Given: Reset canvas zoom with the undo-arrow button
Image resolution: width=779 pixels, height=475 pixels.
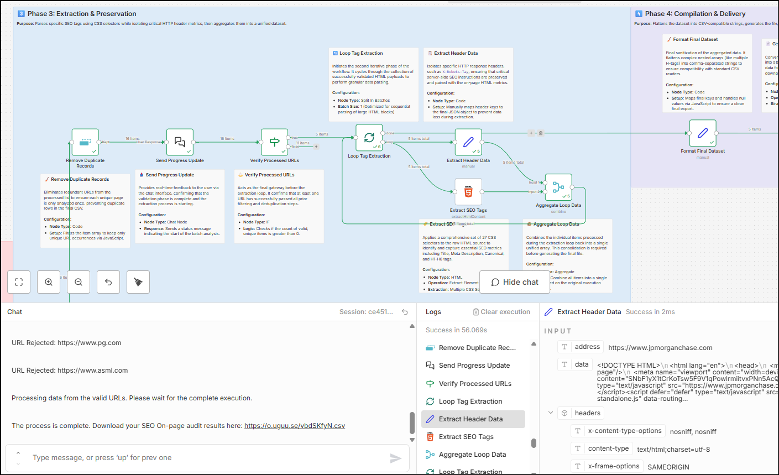Looking at the screenshot, I should (x=108, y=282).
